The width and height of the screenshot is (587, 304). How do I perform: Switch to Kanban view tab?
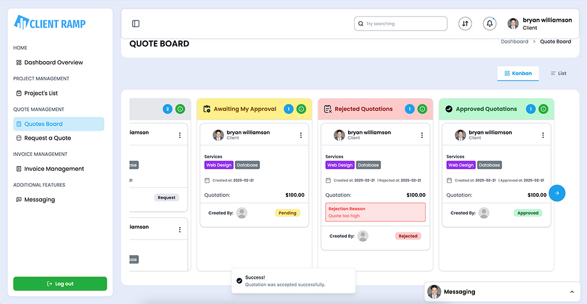pos(518,73)
